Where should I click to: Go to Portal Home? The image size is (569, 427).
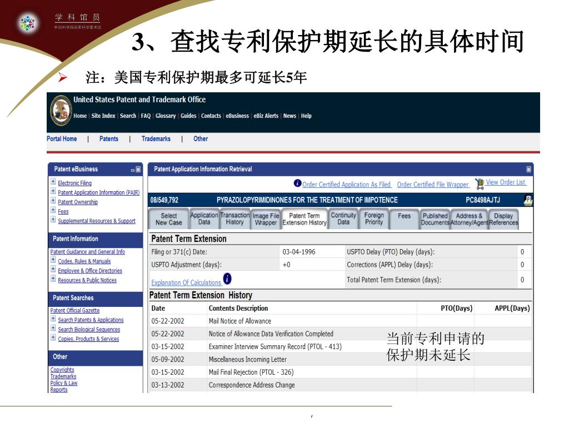tap(62, 138)
